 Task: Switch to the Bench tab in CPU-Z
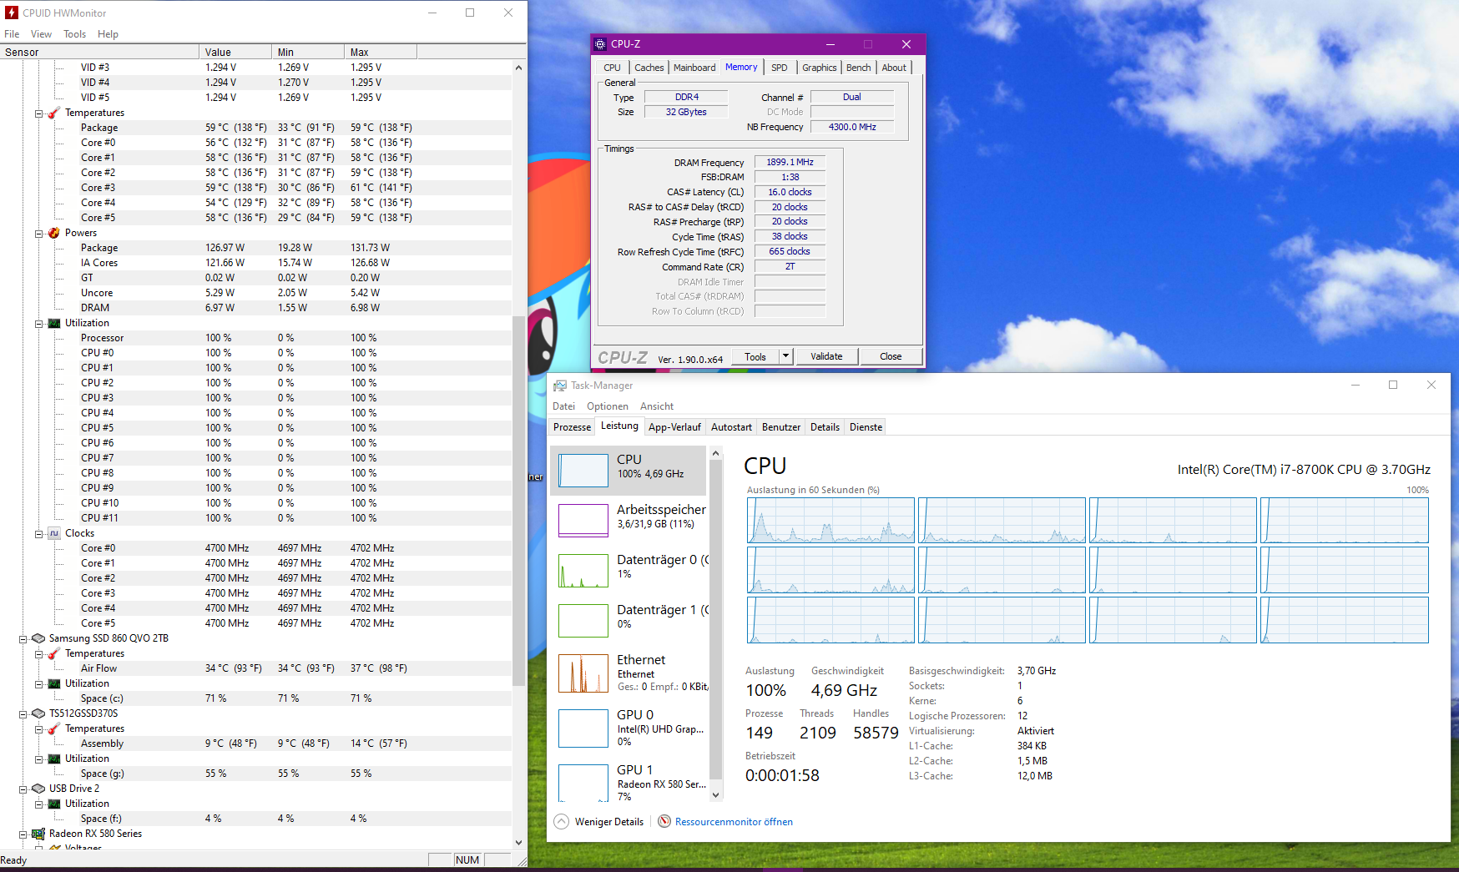[859, 68]
